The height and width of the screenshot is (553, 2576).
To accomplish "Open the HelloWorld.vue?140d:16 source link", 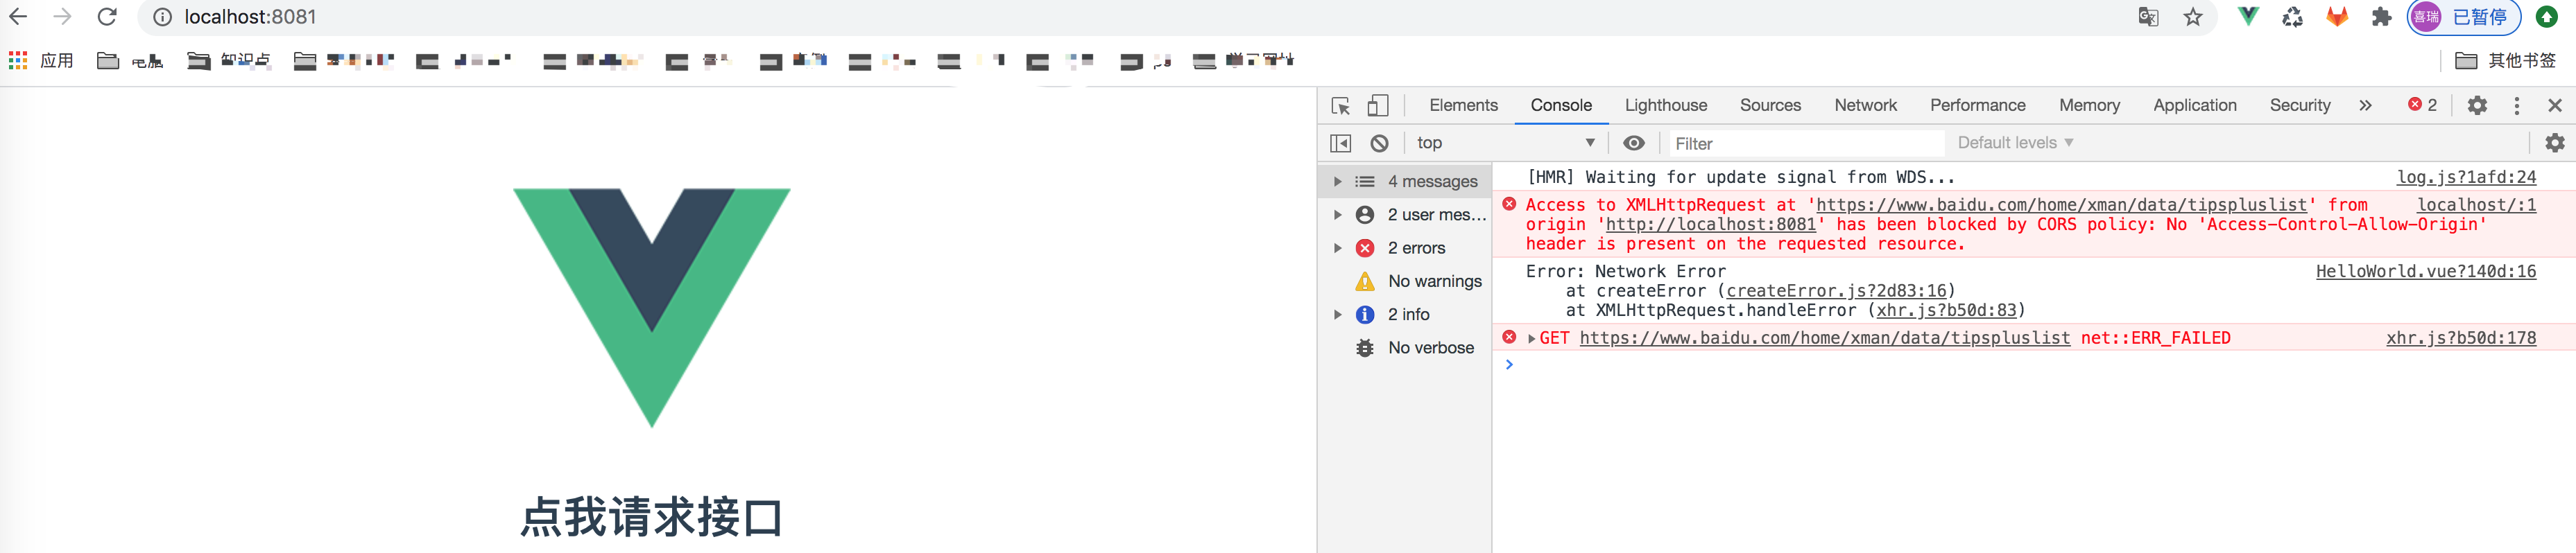I will [x=2426, y=271].
